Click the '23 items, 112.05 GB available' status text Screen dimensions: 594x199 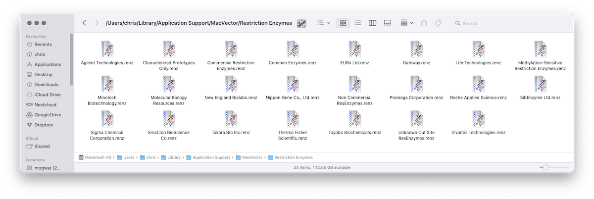coord(322,167)
